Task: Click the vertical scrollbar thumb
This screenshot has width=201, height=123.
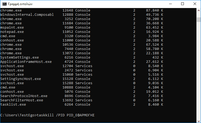Action: pos(199,20)
